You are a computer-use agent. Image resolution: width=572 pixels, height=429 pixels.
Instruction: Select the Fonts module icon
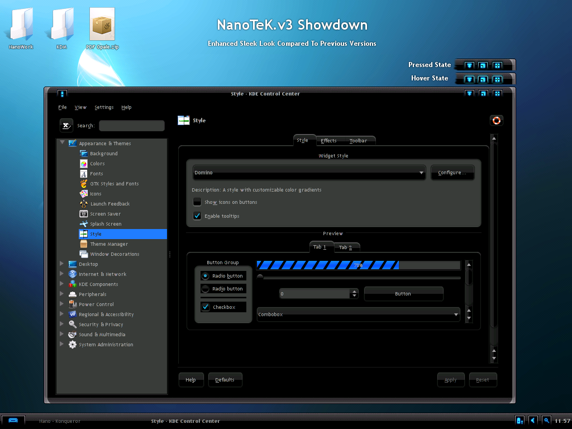point(84,174)
